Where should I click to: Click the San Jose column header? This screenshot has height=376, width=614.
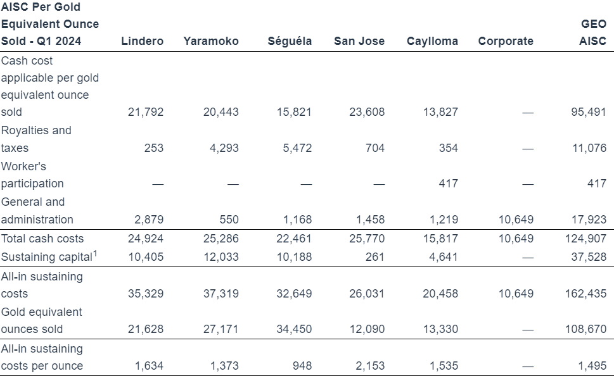[359, 41]
